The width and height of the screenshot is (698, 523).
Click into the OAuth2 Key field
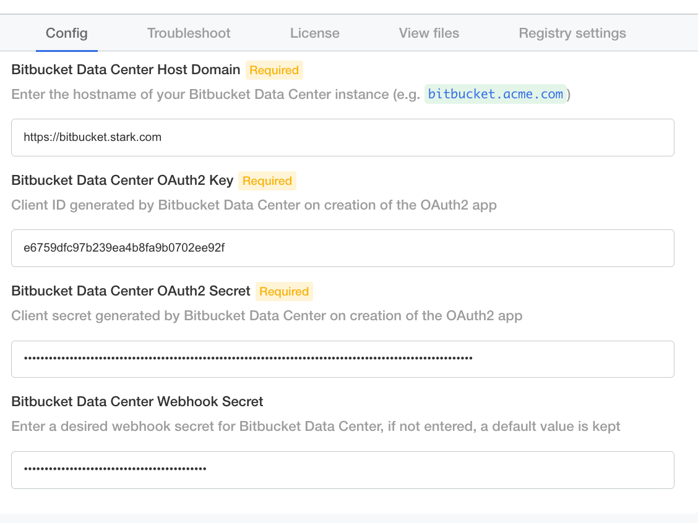coord(342,248)
